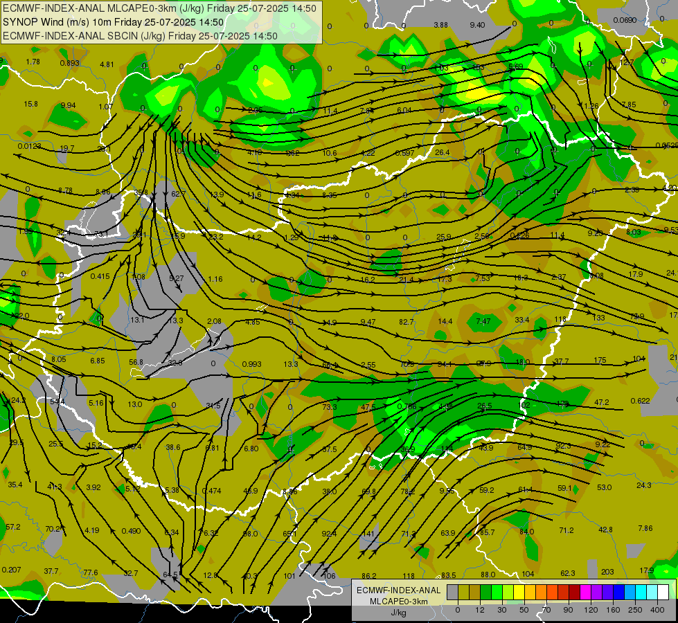This screenshot has width=678, height=623.
Task: Click the legend tick label 90
Action: click(568, 610)
